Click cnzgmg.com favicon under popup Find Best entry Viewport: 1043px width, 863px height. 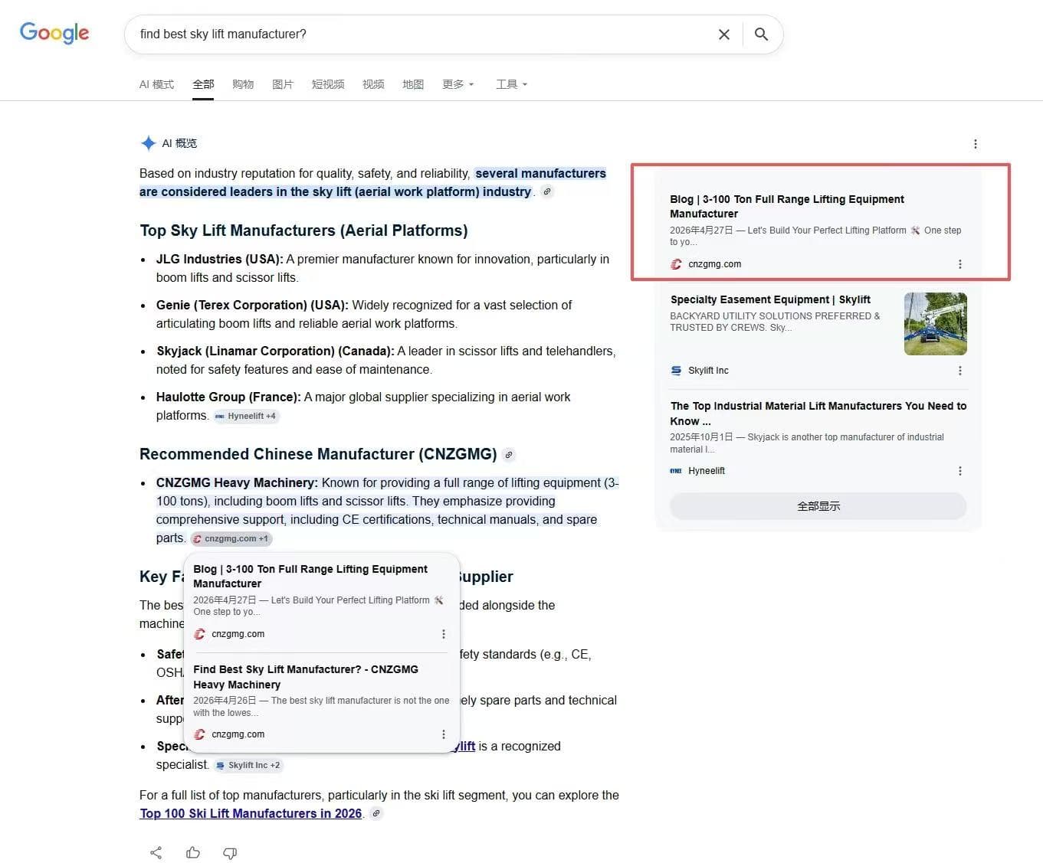click(199, 734)
